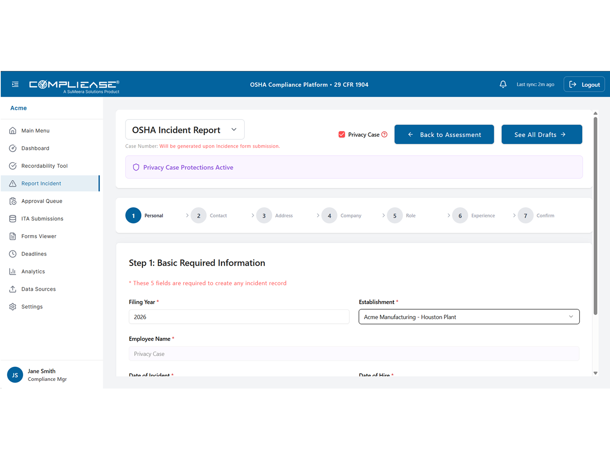Uncheck the Privacy Case checkbox
Screen dimensions: 610x458
(342, 134)
